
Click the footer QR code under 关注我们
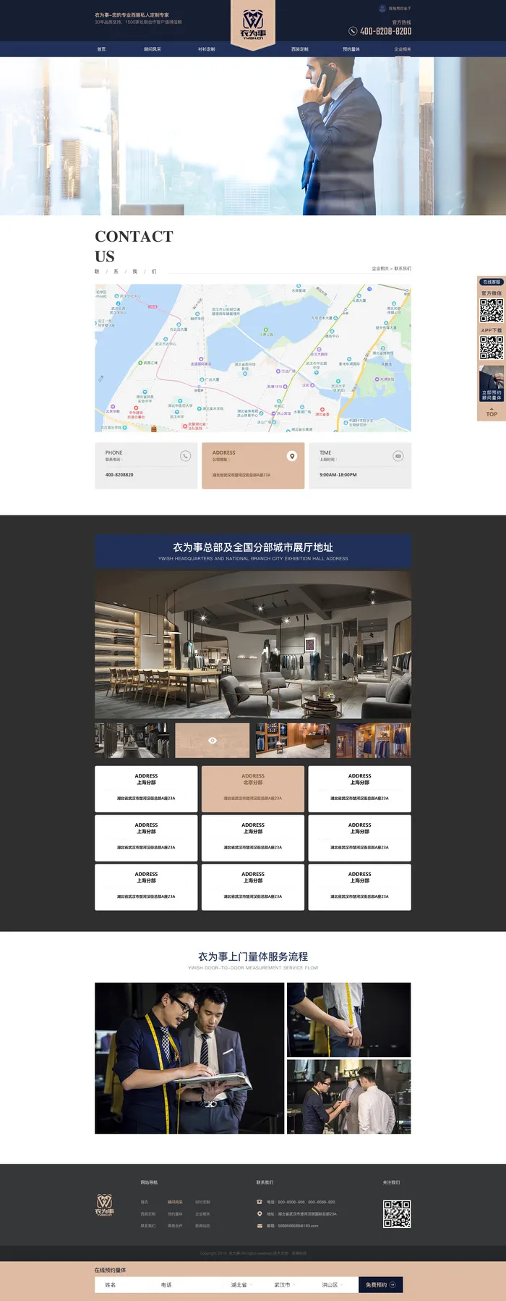[x=396, y=1214]
